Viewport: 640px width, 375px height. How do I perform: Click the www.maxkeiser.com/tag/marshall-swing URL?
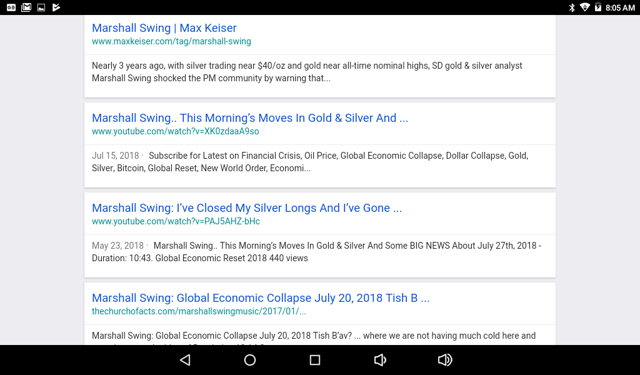pos(171,41)
